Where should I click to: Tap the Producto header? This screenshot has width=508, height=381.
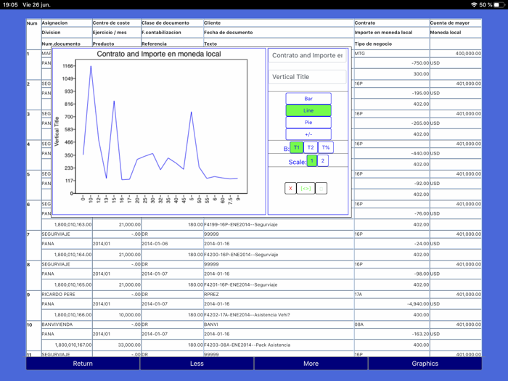[x=117, y=44]
